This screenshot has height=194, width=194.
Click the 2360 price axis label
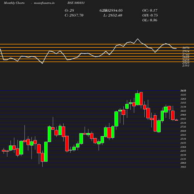pos(183,147)
